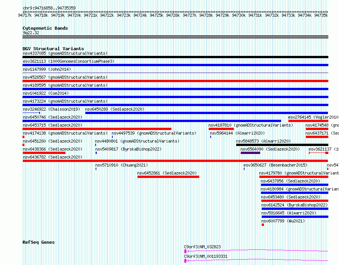Click nsv6436782 Sedlazeck2020 label
Image resolution: width=339 pixels, height=265 pixels.
(x=53, y=157)
